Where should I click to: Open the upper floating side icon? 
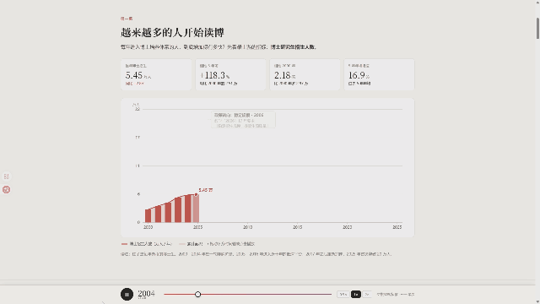6,176
